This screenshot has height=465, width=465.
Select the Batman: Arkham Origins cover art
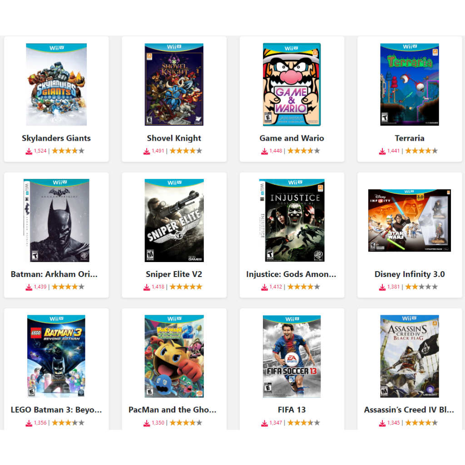56,220
